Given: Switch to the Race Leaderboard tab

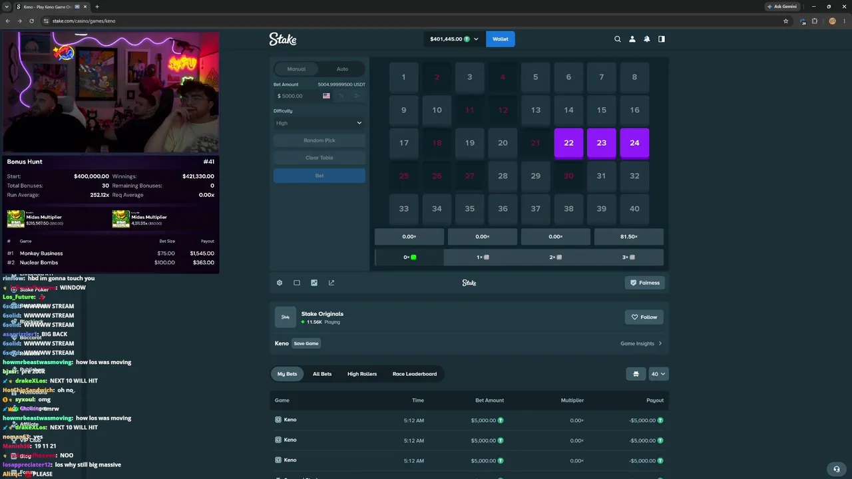Looking at the screenshot, I should pos(415,374).
